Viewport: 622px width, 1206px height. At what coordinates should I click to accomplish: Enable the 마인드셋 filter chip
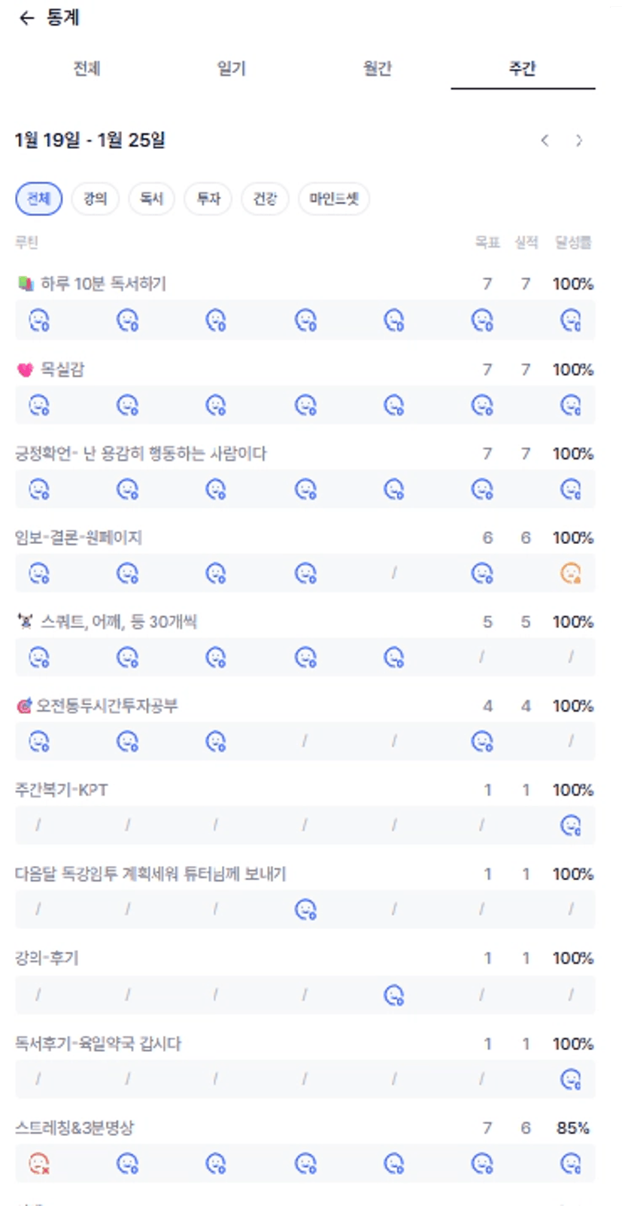click(x=334, y=199)
